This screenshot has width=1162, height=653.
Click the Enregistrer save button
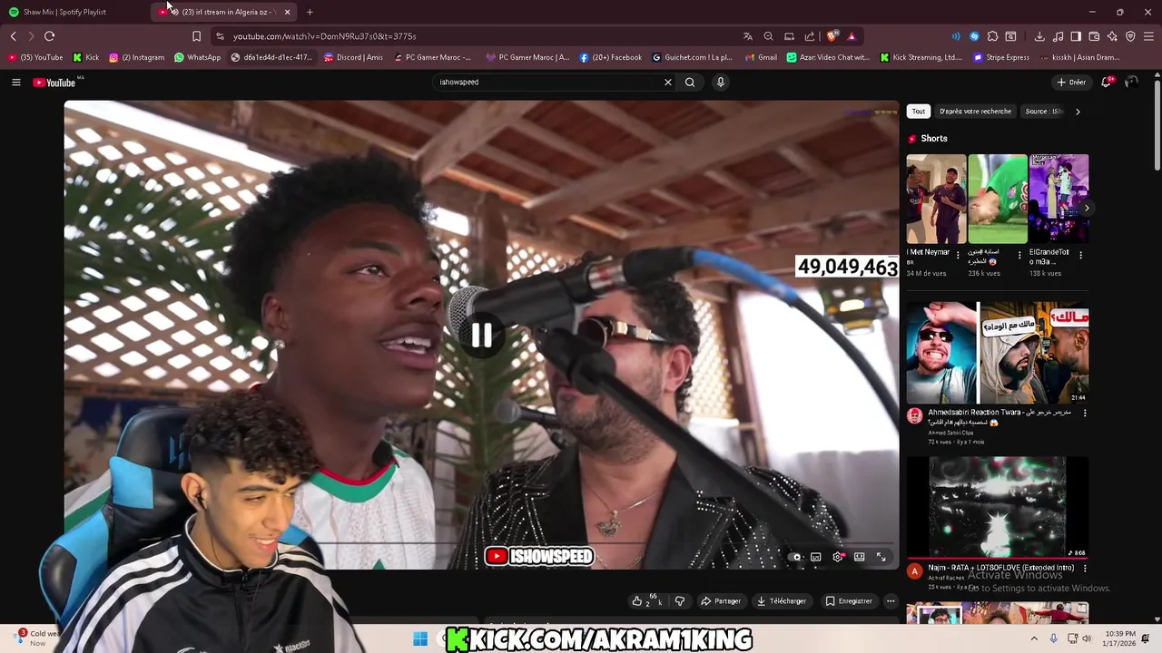849,601
